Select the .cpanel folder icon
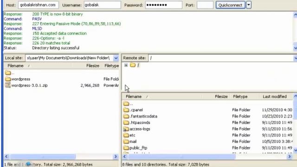Viewport: 297px width, 167px height. pos(126,110)
